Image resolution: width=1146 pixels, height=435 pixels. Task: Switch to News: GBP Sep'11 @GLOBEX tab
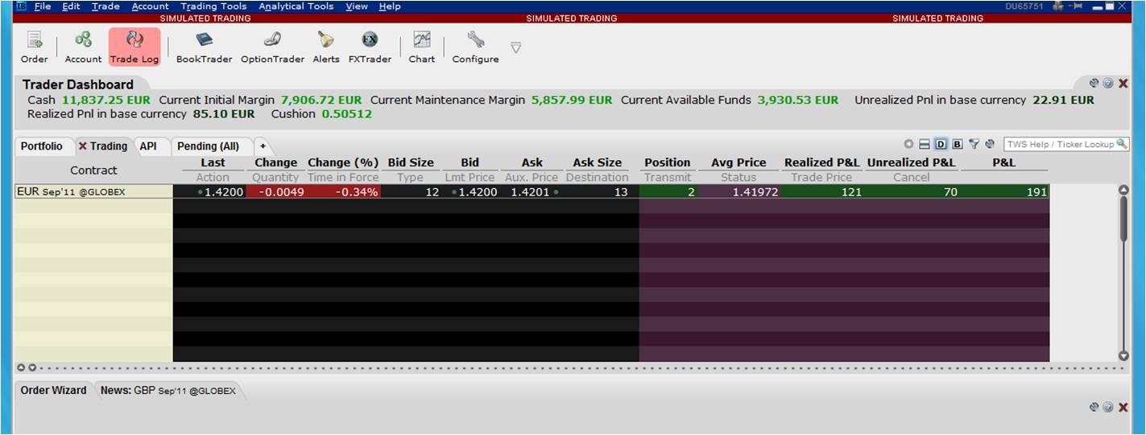(168, 391)
